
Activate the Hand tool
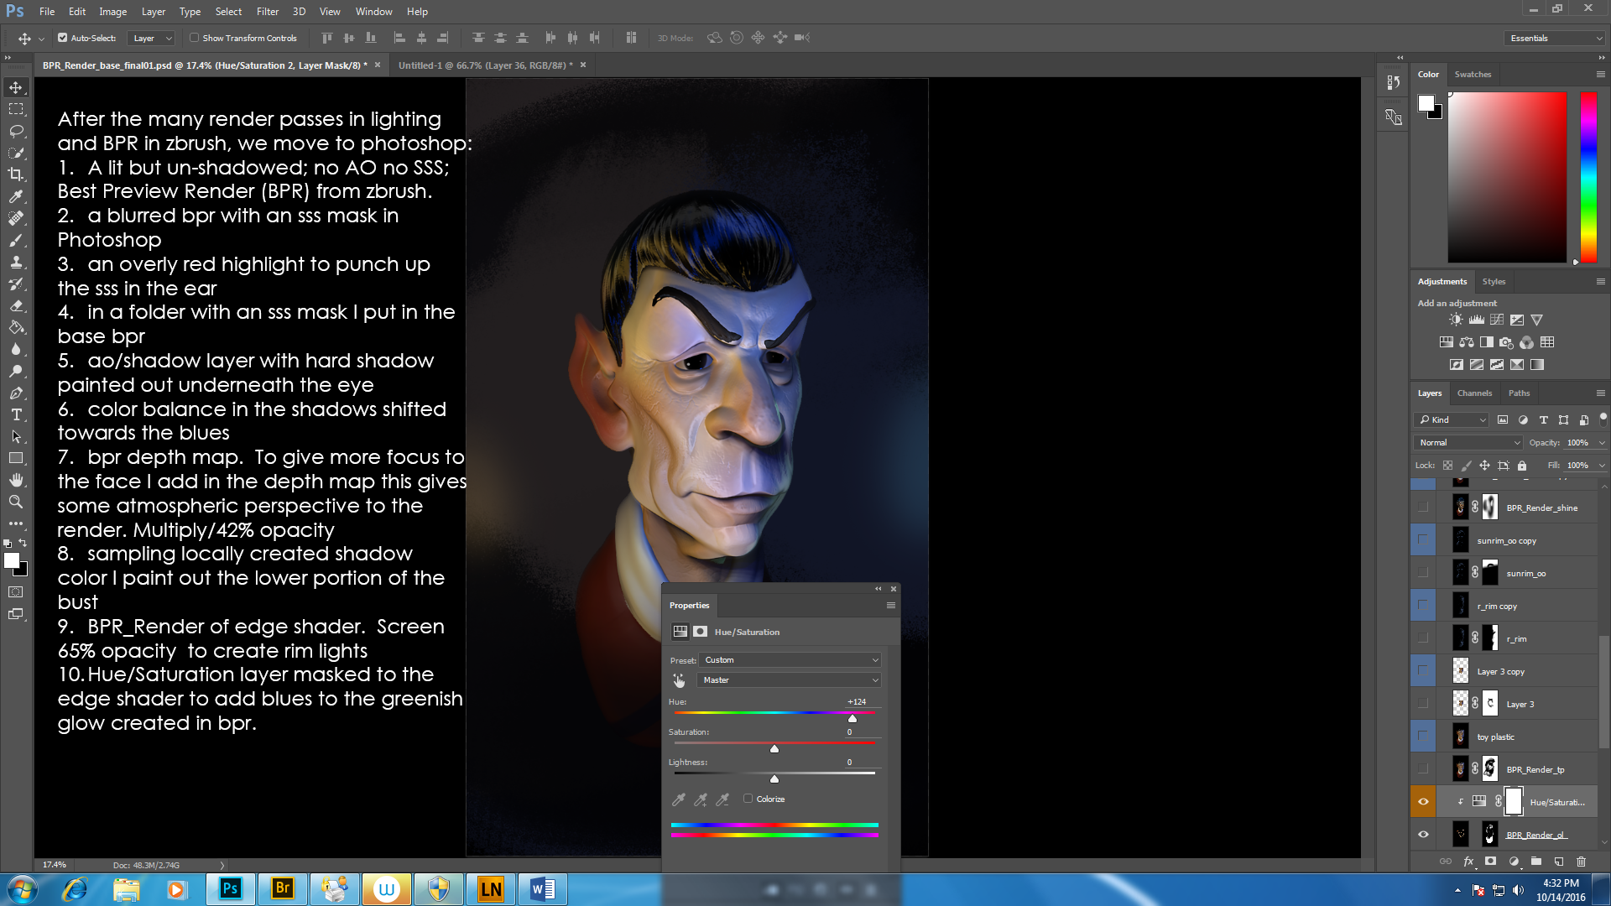point(16,480)
